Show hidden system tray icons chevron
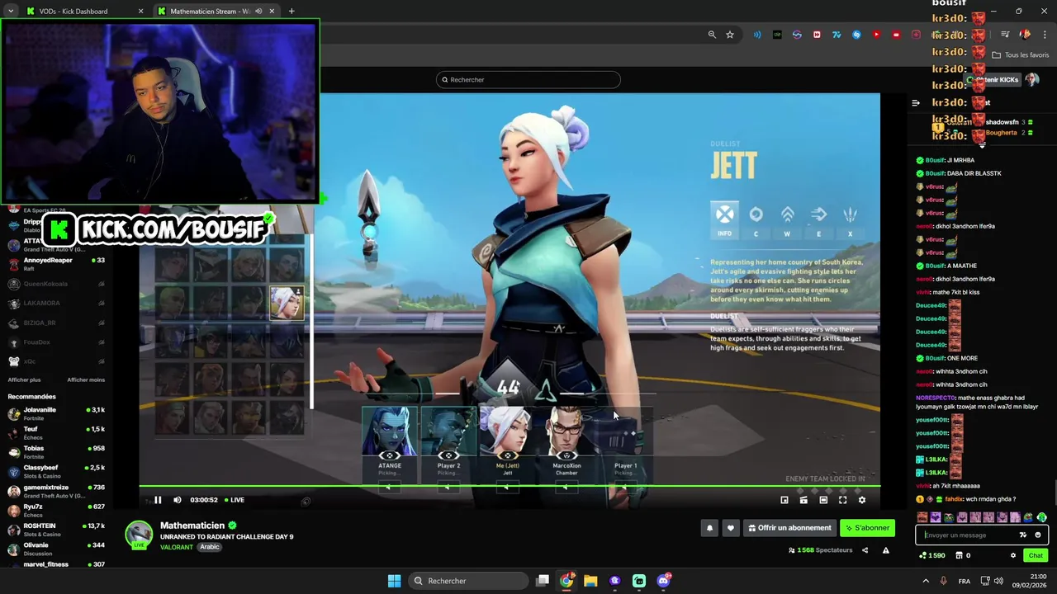This screenshot has height=594, width=1057. click(924, 581)
